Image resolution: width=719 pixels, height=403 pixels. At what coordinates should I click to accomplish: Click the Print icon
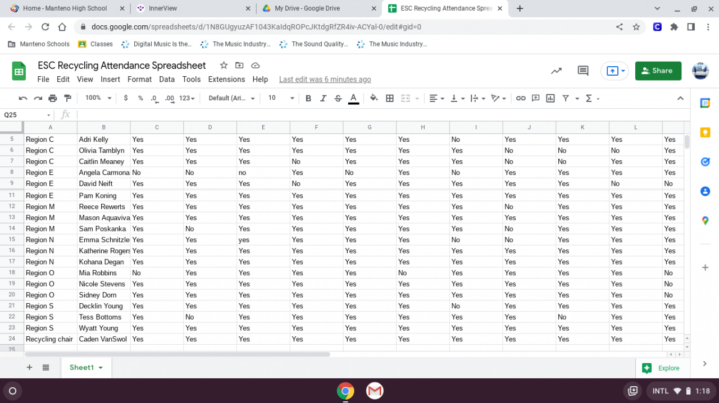tap(53, 98)
